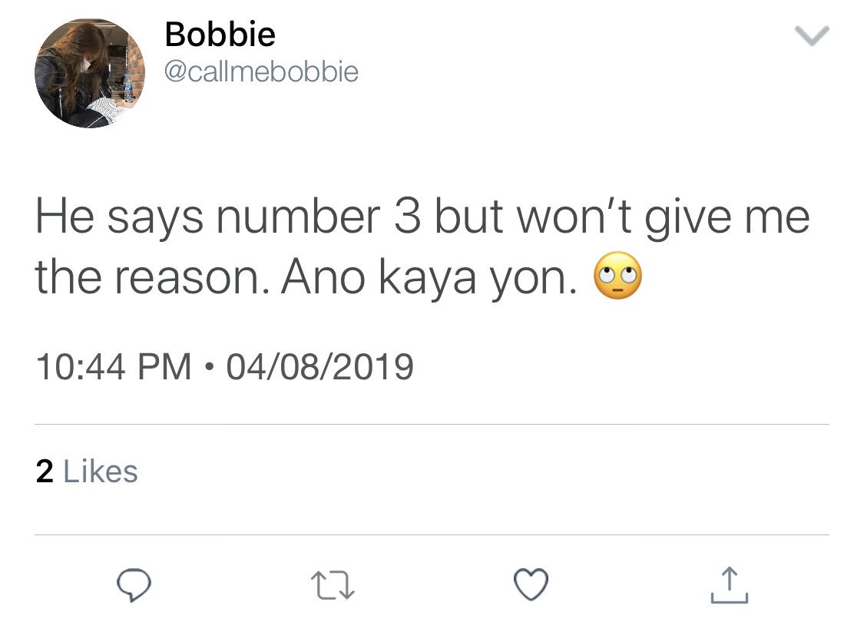
Task: Like the tweet with the heart icon
Action: [531, 584]
